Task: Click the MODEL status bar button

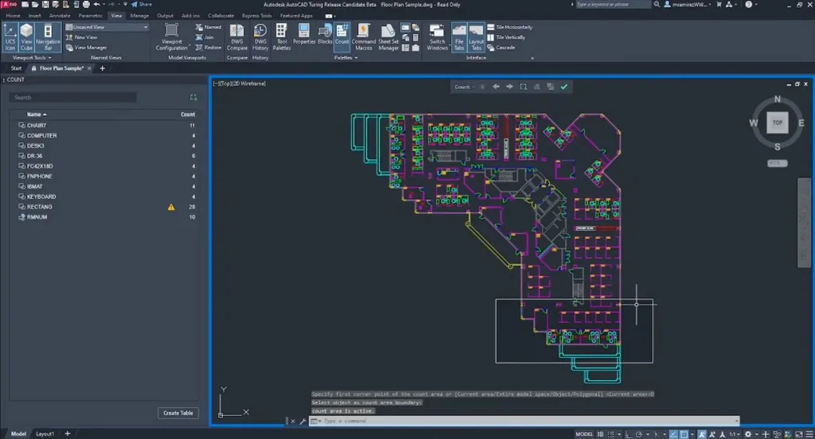Action: [x=584, y=433]
